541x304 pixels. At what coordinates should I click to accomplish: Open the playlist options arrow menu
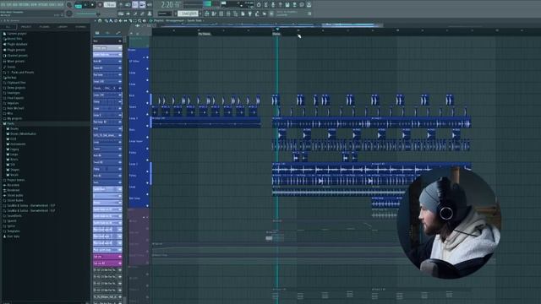pos(95,20)
